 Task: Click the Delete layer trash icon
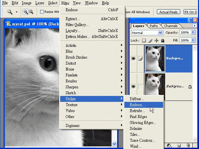click(188, 145)
